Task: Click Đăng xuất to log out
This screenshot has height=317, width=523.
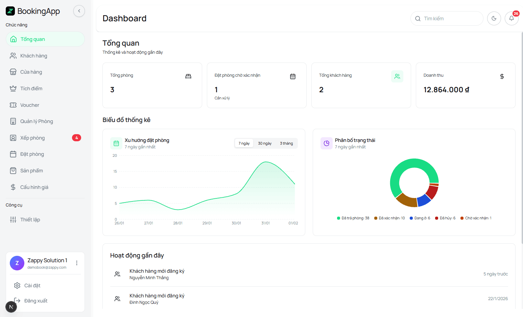Action: coord(35,300)
